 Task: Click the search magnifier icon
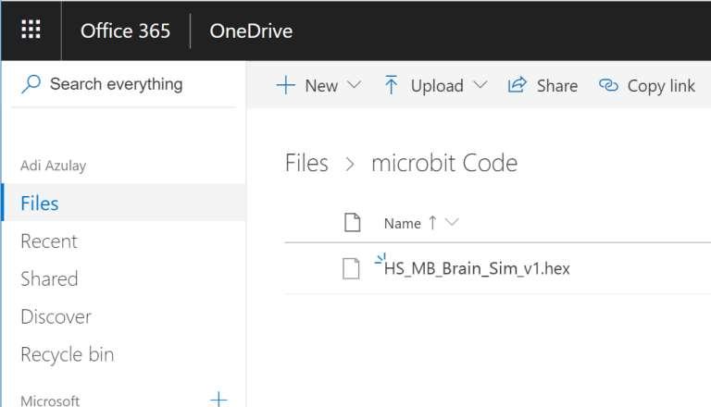pyautogui.click(x=31, y=84)
